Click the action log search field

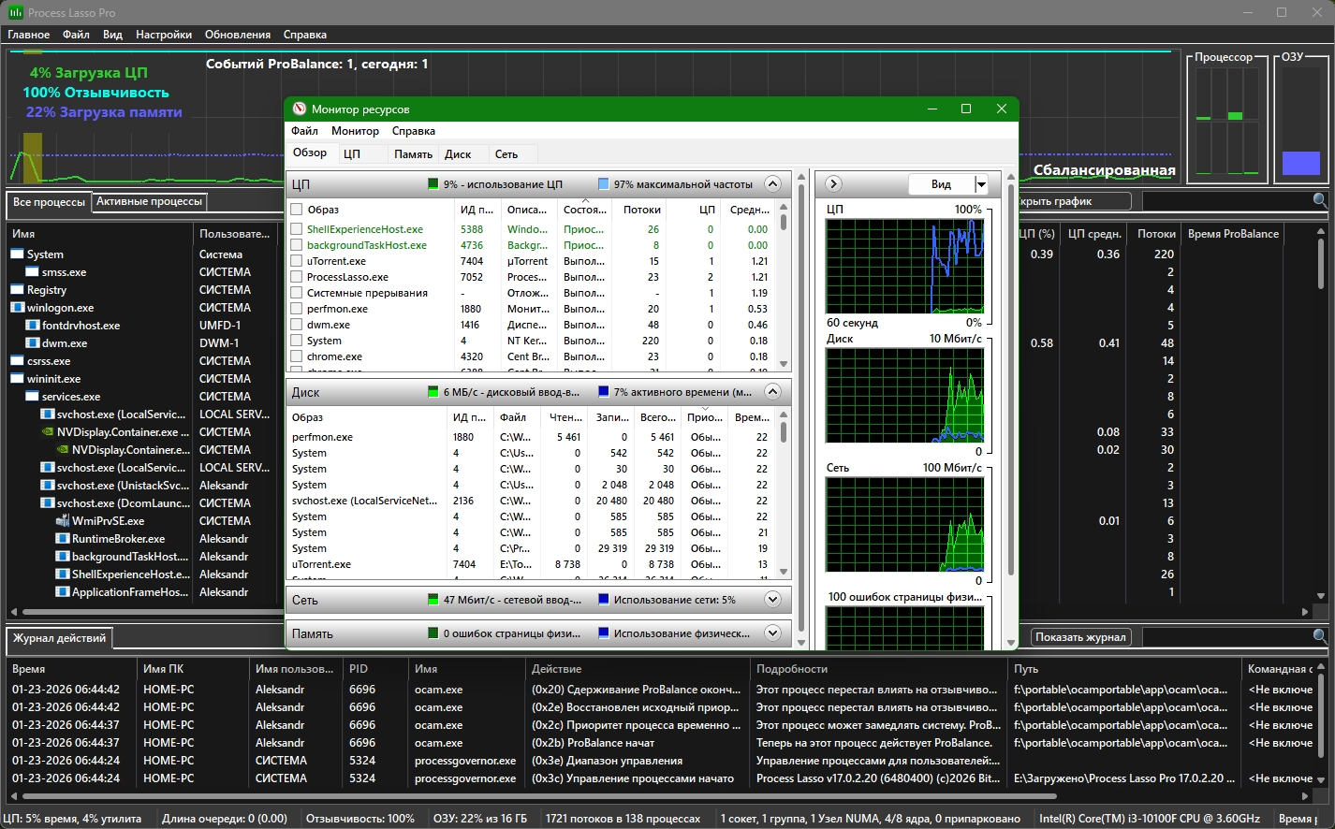pos(1226,637)
